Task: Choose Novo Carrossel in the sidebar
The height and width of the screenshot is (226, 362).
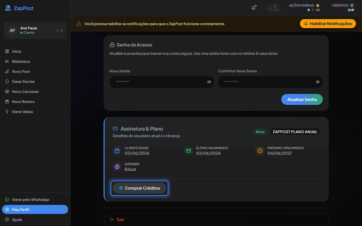Action: (35, 92)
